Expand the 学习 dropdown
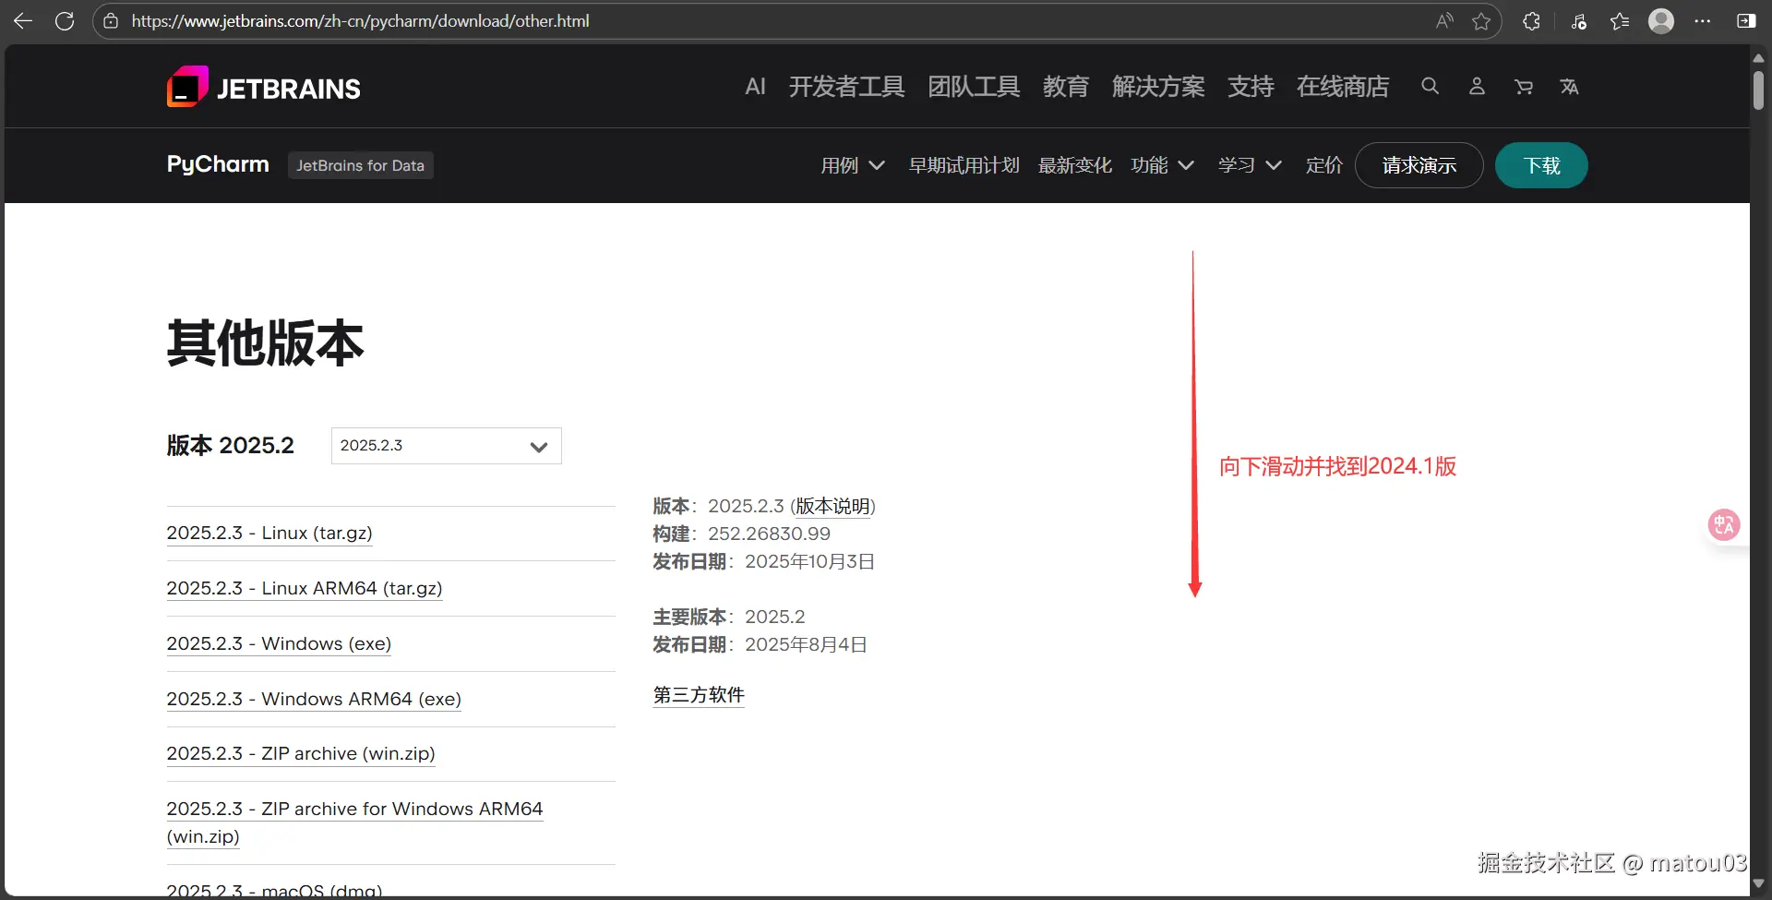This screenshot has height=900, width=1772. click(x=1250, y=165)
